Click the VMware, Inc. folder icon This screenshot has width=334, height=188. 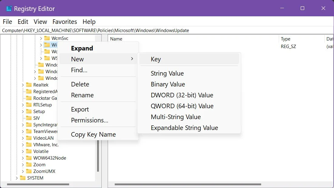[29, 145]
